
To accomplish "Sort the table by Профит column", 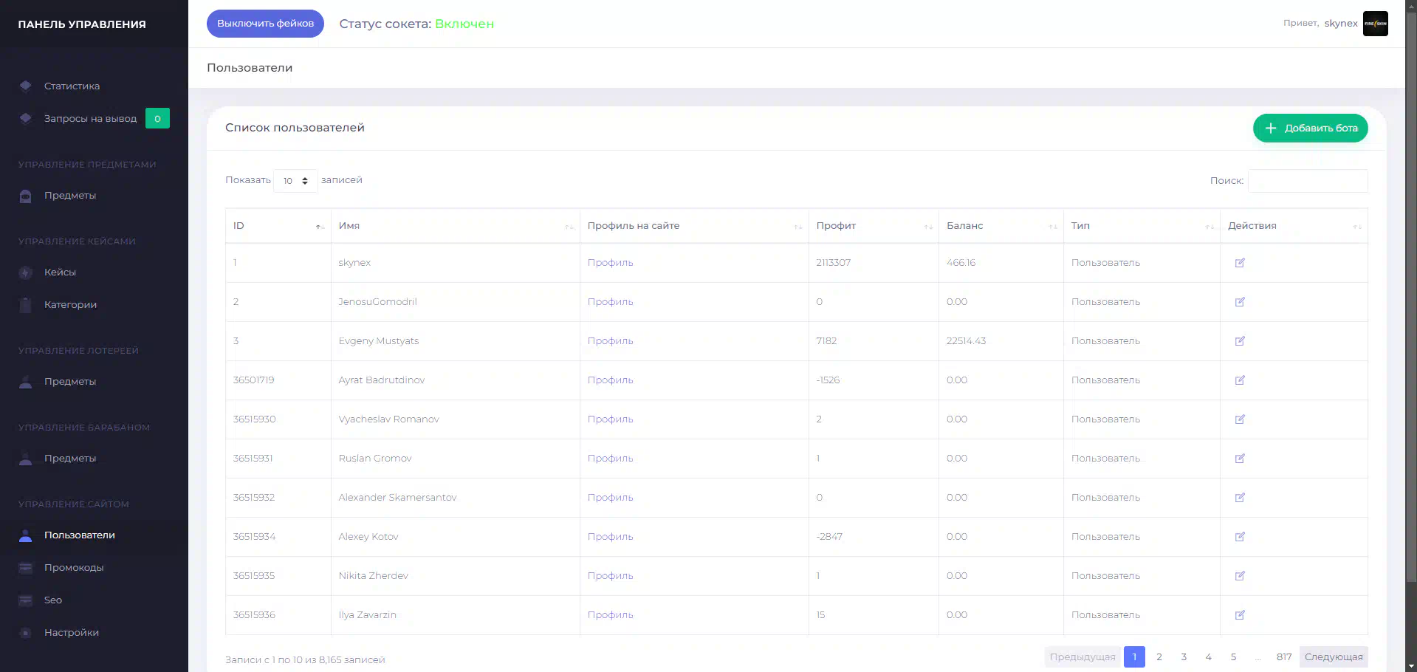I will [873, 226].
